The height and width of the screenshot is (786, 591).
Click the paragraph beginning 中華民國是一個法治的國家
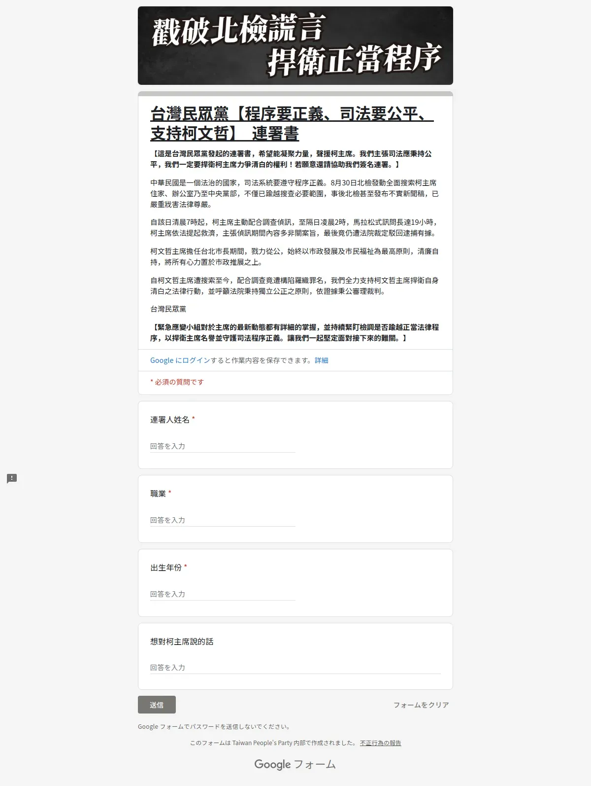[x=295, y=194]
